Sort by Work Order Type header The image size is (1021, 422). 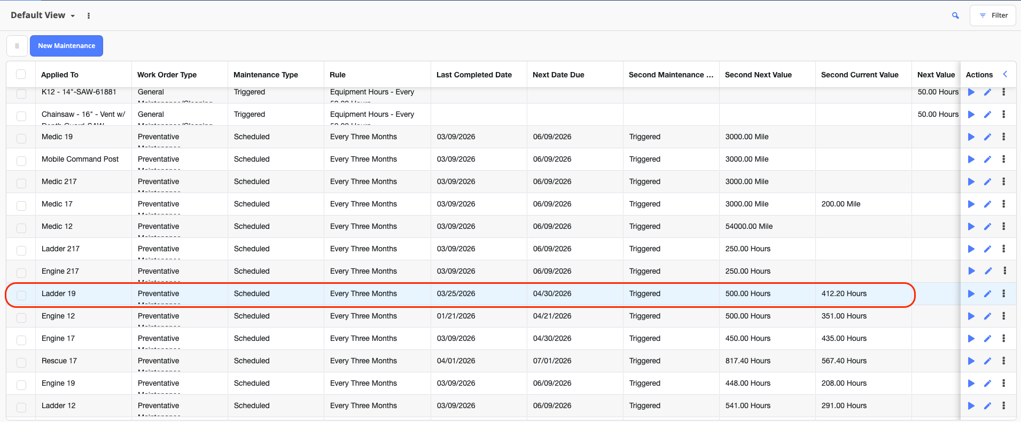pyautogui.click(x=167, y=75)
